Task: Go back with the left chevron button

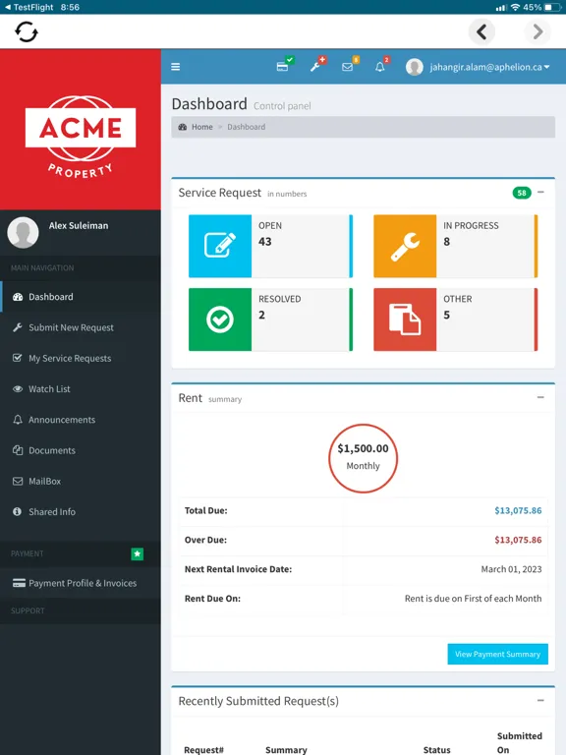Action: point(481,32)
